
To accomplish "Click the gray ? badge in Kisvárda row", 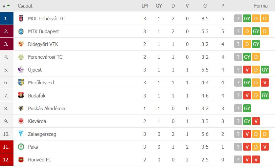I will [238, 121].
